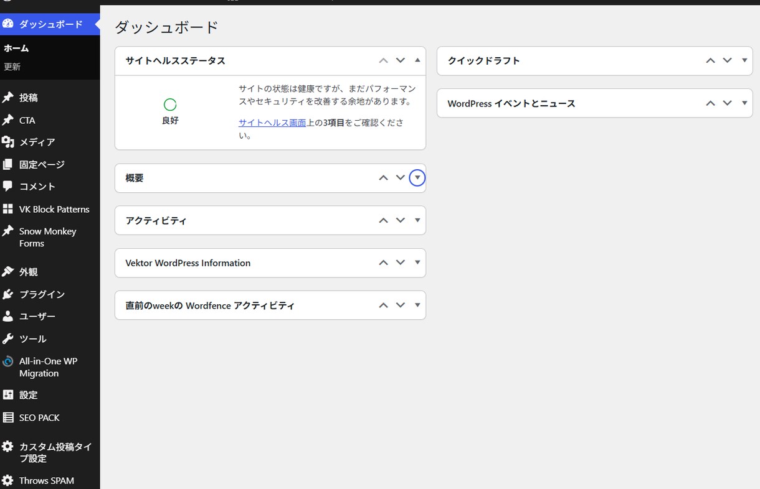Image resolution: width=760 pixels, height=489 pixels.
Task: Move WordPress イベントとニュース panel down
Action: [727, 103]
